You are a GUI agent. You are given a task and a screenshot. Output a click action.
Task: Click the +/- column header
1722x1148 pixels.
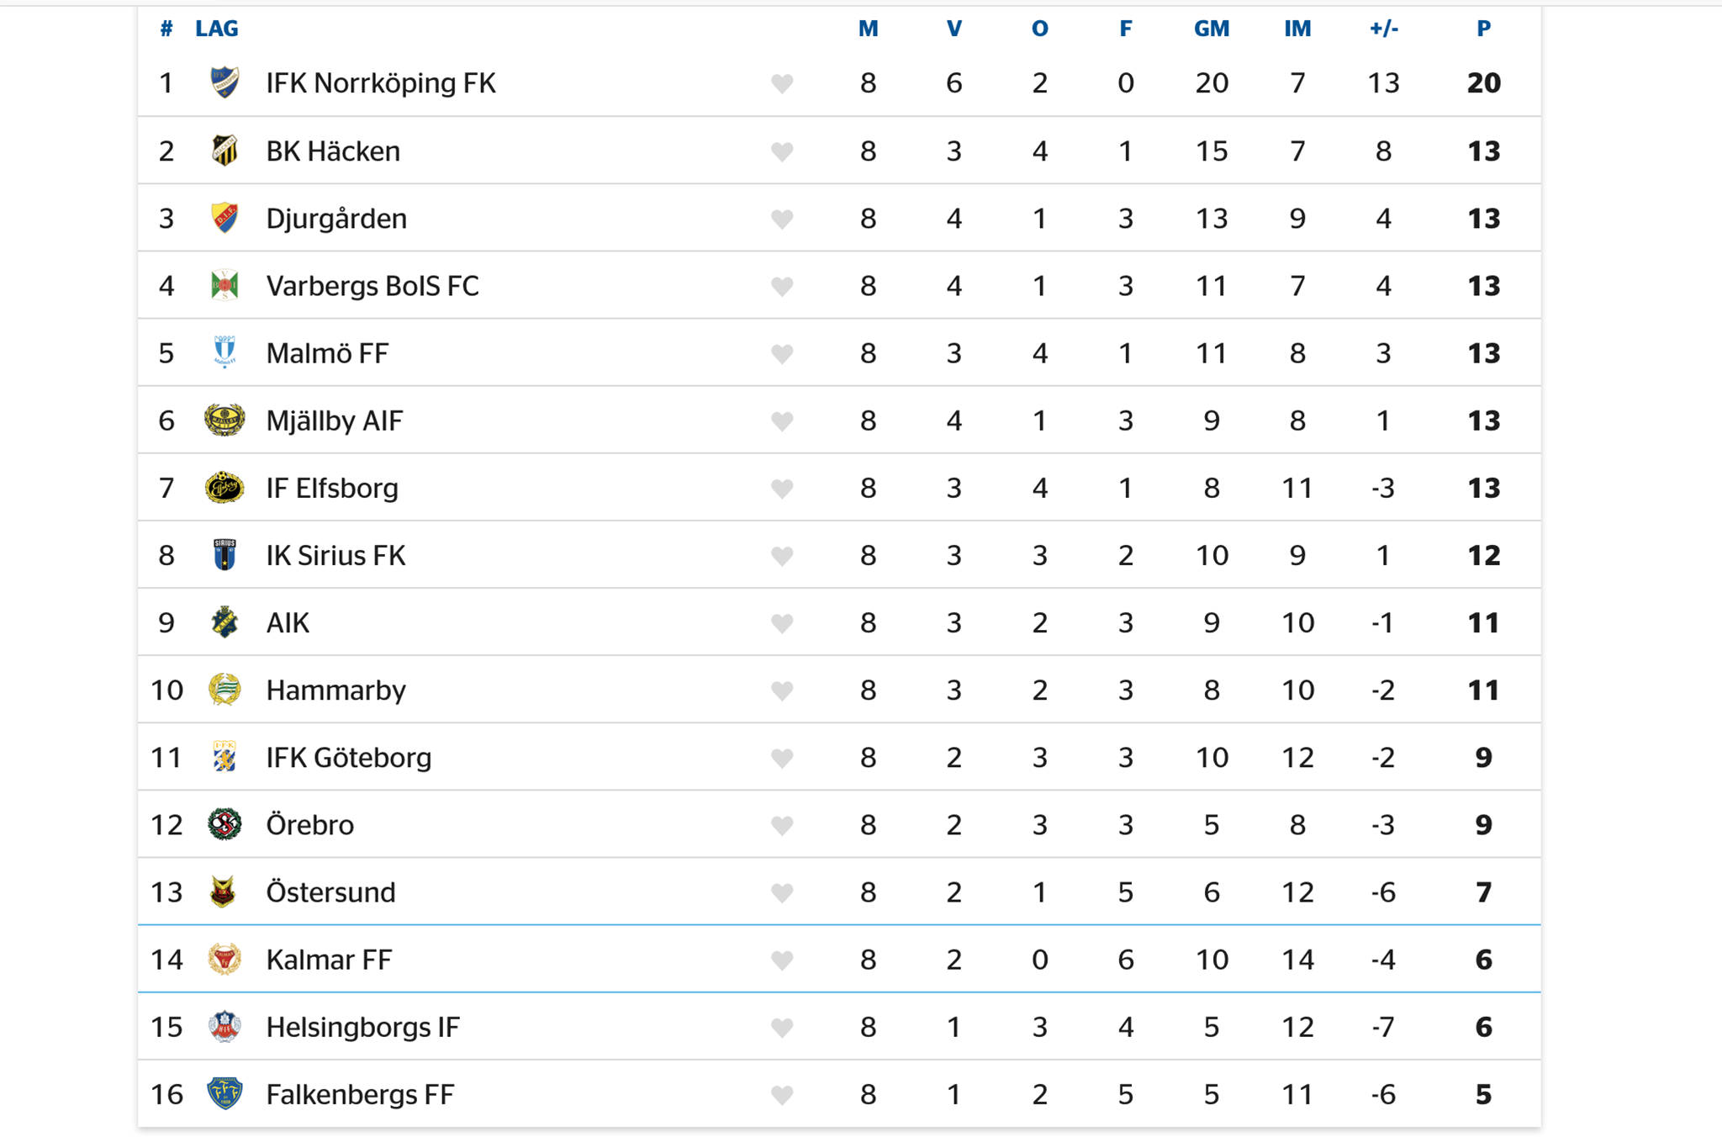tap(1383, 29)
